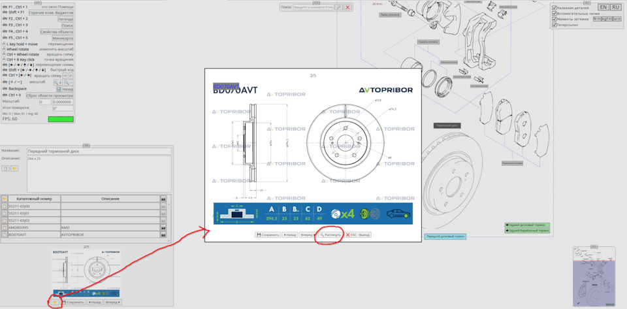627x309 pixels.
Task: Toggle the Моменты затяжки checkbox
Action: 555,19
